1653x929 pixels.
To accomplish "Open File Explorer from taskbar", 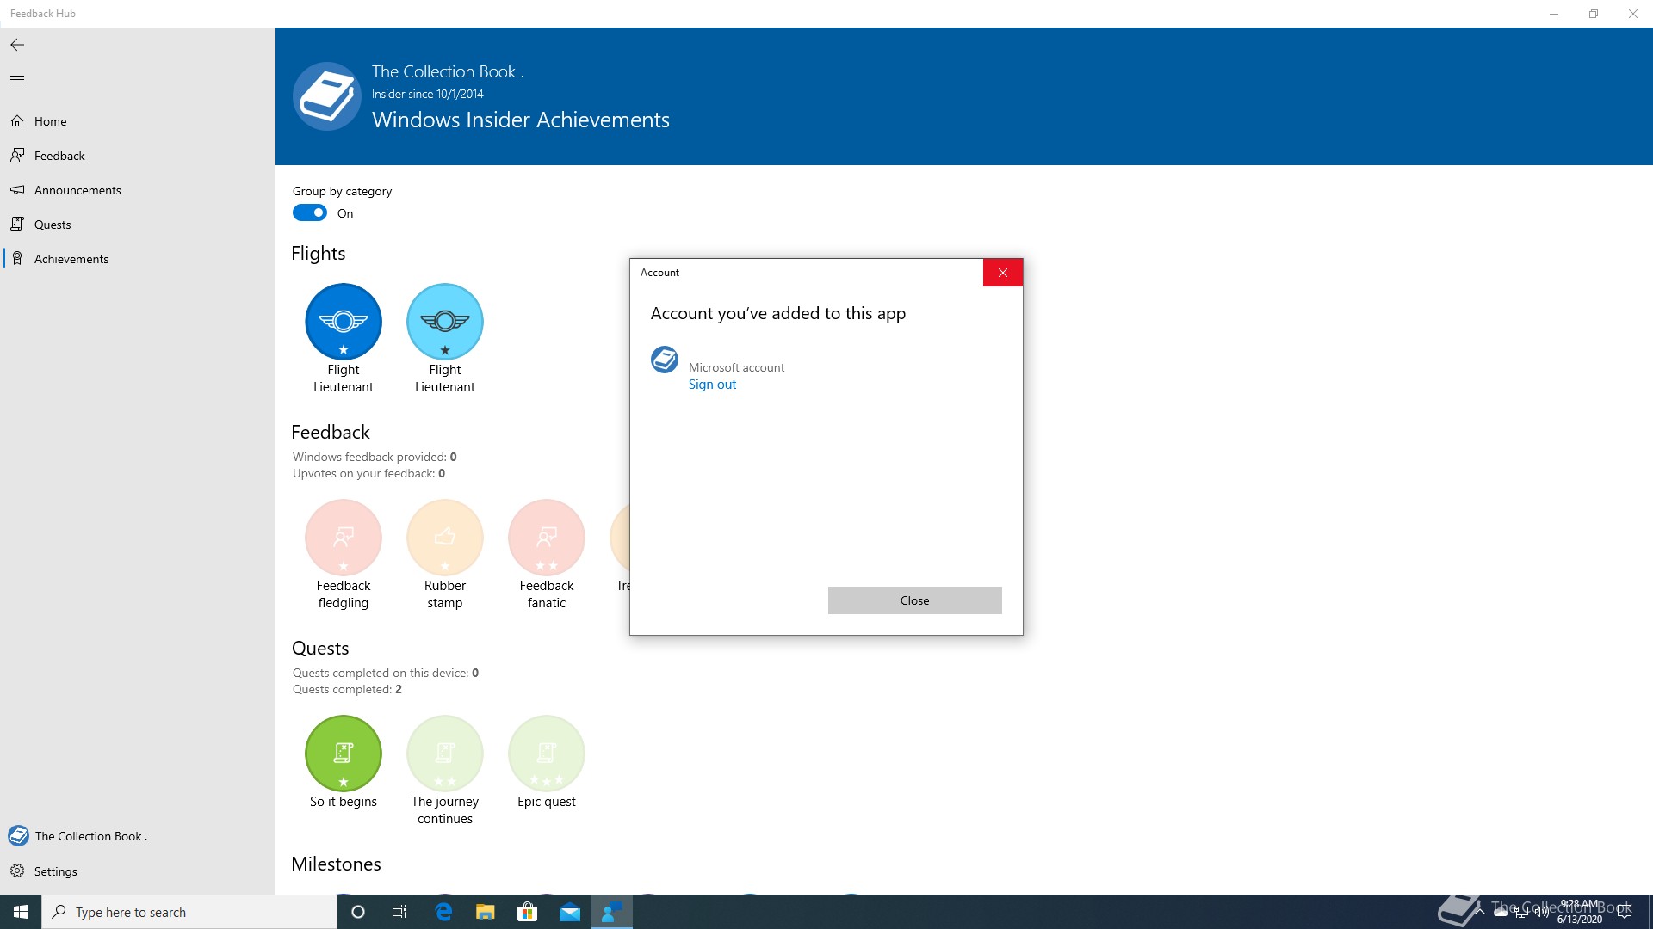I will 486,912.
